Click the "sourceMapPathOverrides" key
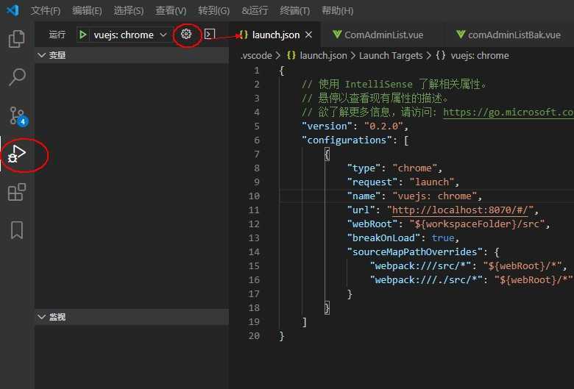 tap(415, 251)
